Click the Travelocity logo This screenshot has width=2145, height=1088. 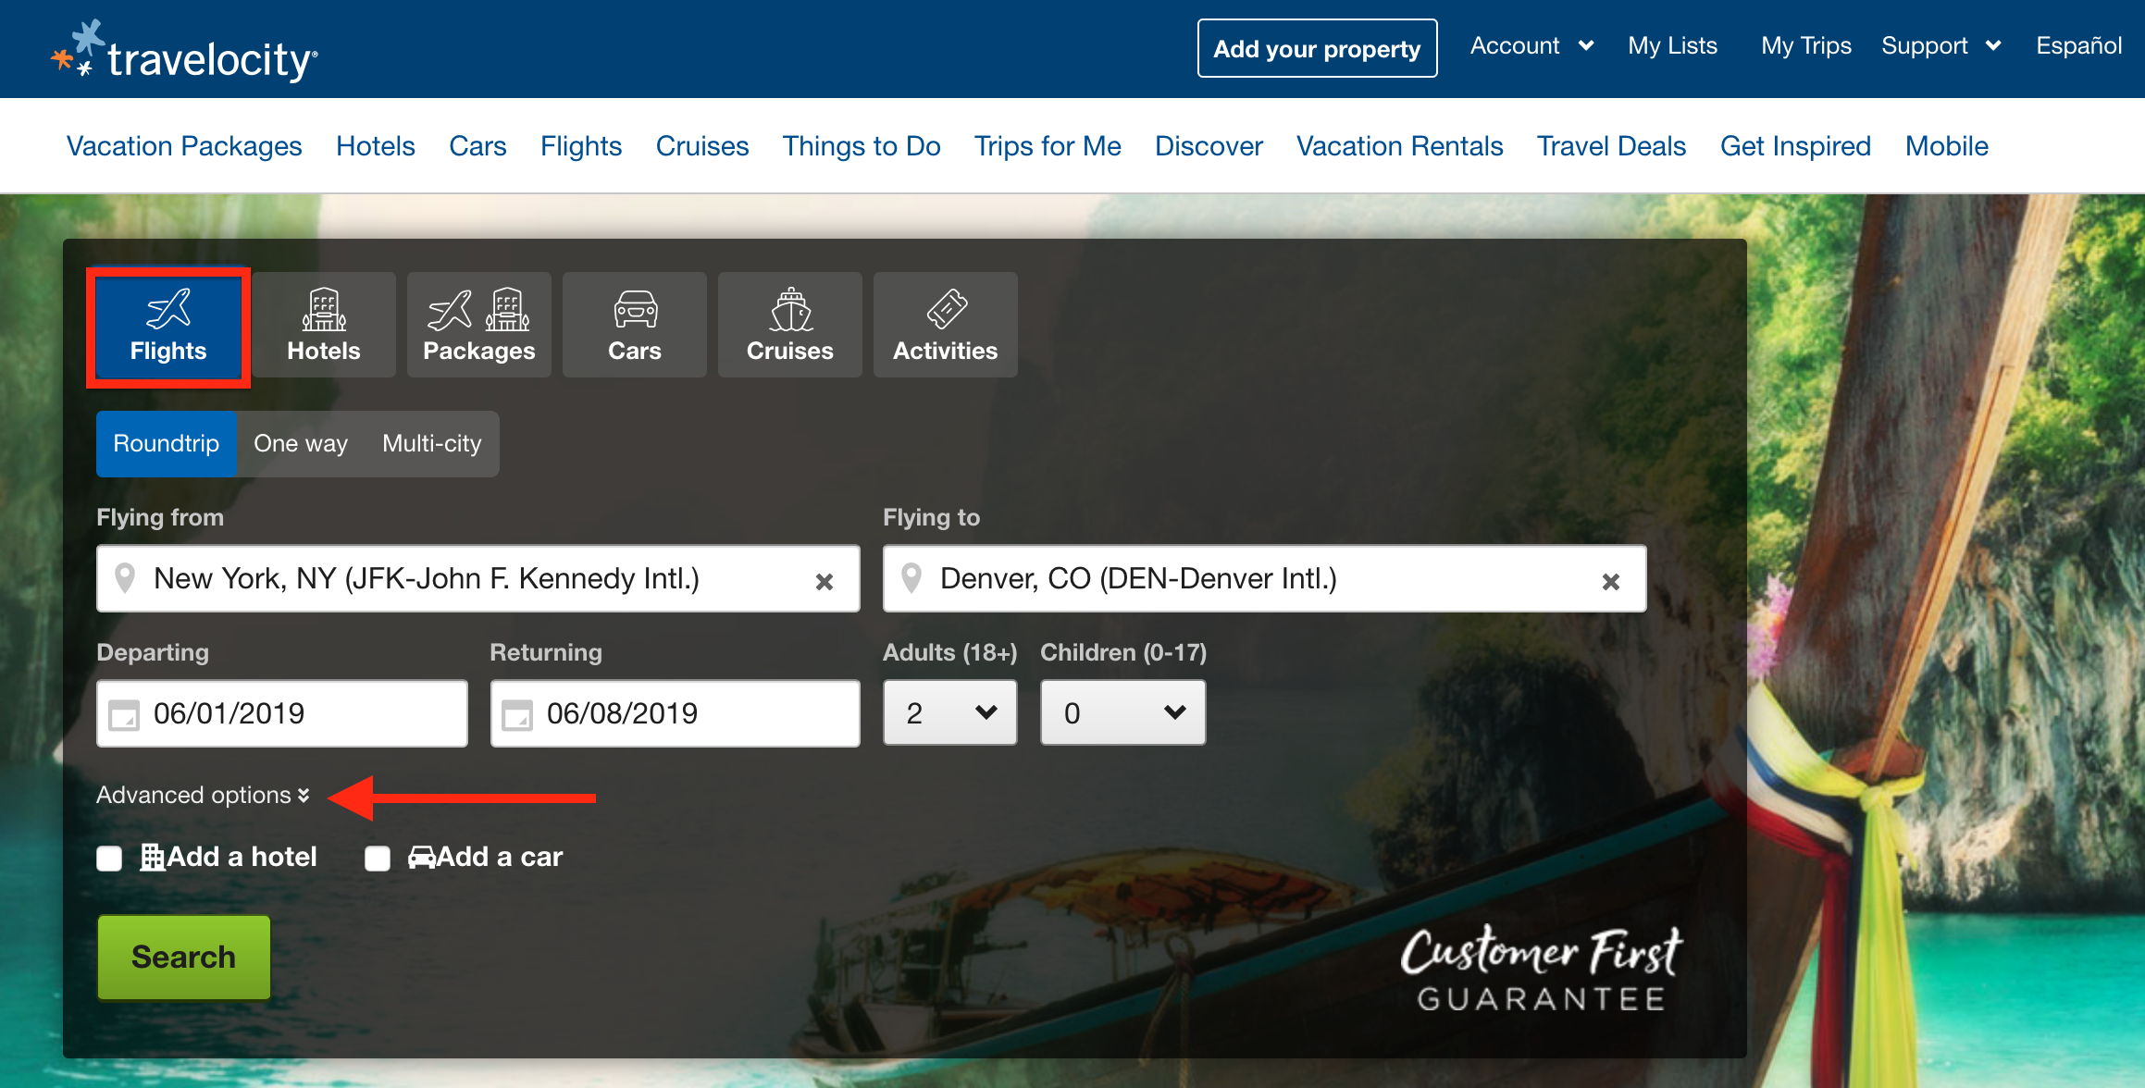point(184,51)
